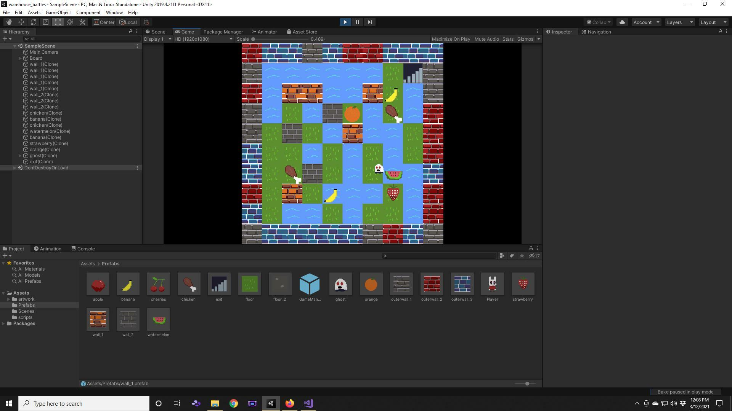The width and height of the screenshot is (732, 411).
Task: Lock the Inspector panel
Action: [720, 32]
